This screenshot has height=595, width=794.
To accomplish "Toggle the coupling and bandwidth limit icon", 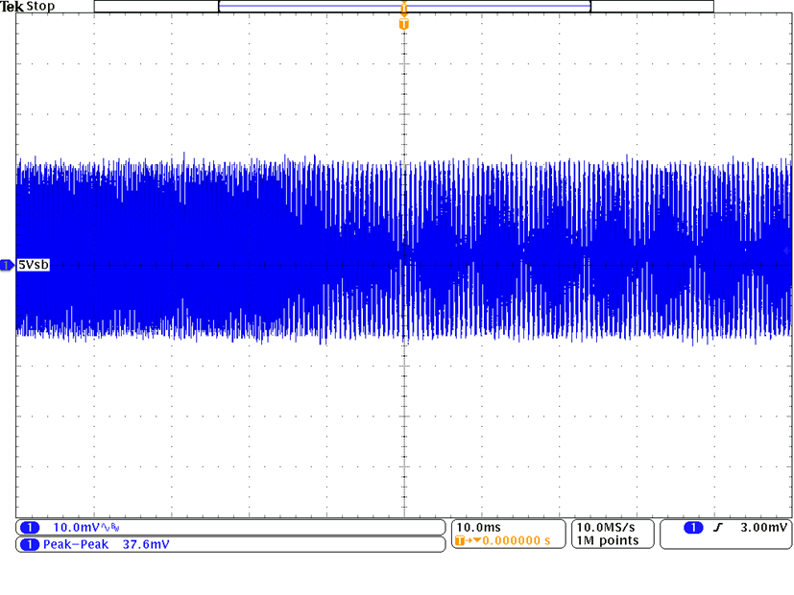I will coord(112,528).
